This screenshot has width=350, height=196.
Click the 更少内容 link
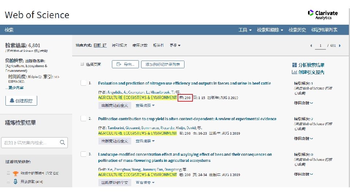(x=16, y=87)
